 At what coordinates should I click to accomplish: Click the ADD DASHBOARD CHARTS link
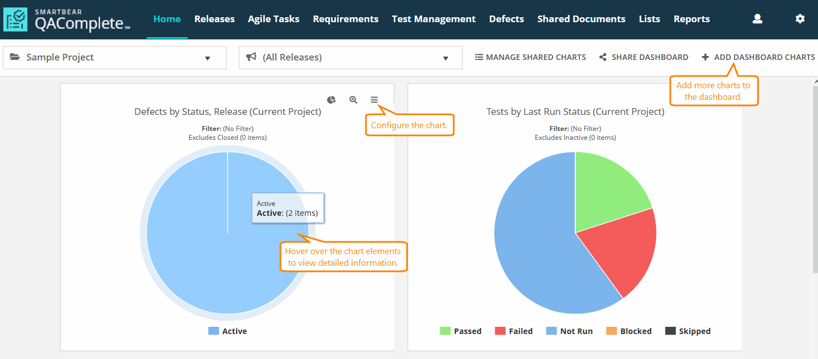coord(764,57)
